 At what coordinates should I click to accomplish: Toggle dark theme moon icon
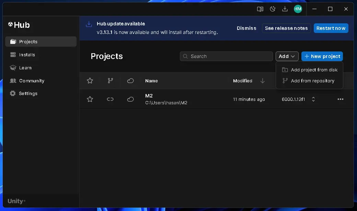click(273, 9)
